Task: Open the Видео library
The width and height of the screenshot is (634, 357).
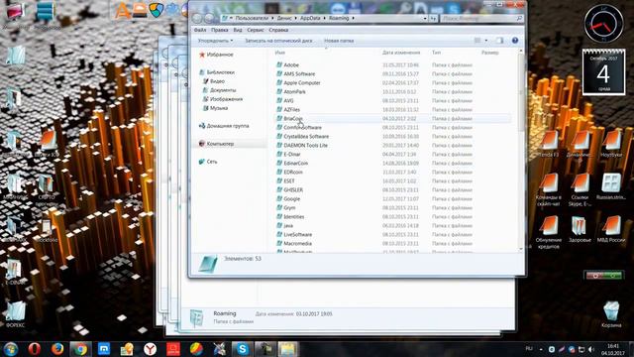Action: (217, 81)
